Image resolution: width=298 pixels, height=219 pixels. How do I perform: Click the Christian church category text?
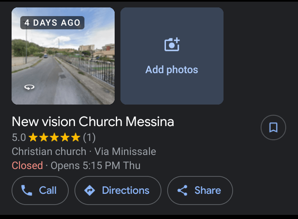click(x=49, y=151)
